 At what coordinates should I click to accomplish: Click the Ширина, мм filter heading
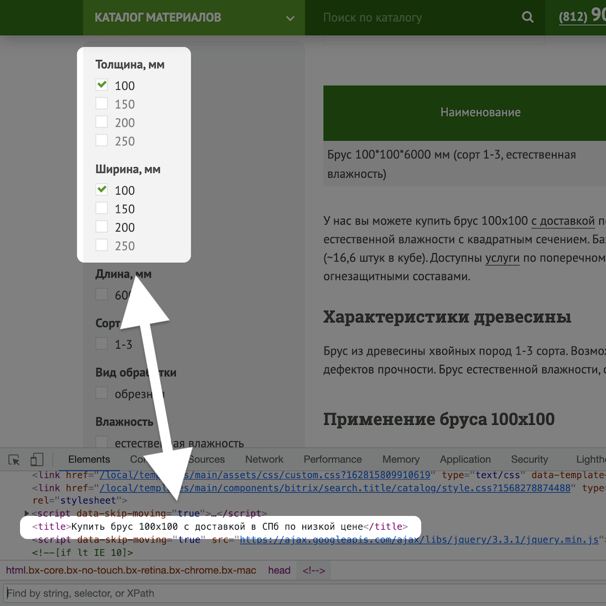128,169
